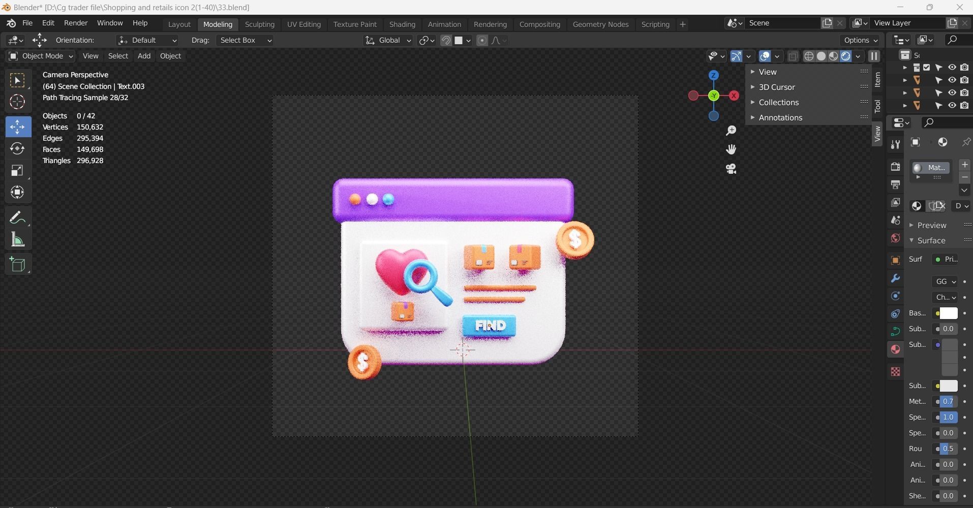Expand the Collections panel
Image resolution: width=973 pixels, height=508 pixels.
click(779, 102)
